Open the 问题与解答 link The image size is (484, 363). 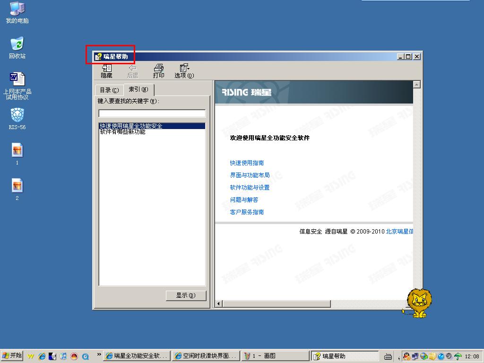coord(244,200)
